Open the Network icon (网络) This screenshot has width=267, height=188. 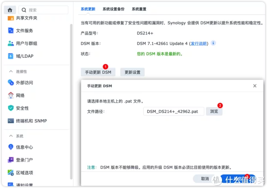11,95
